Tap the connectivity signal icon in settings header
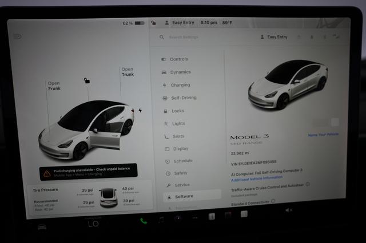 [x=336, y=37]
